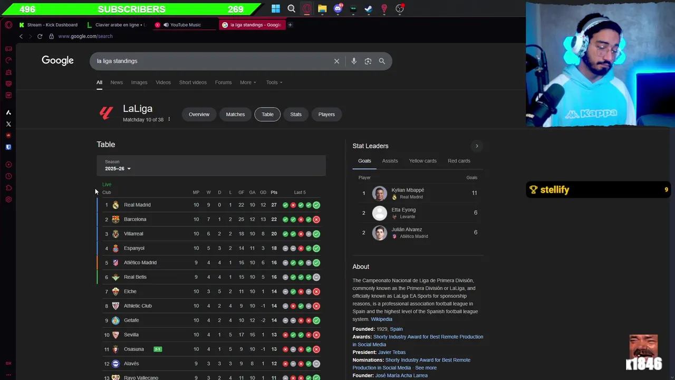Start voice search with the microphone
Screen dimensions: 675x380
(x=354, y=61)
